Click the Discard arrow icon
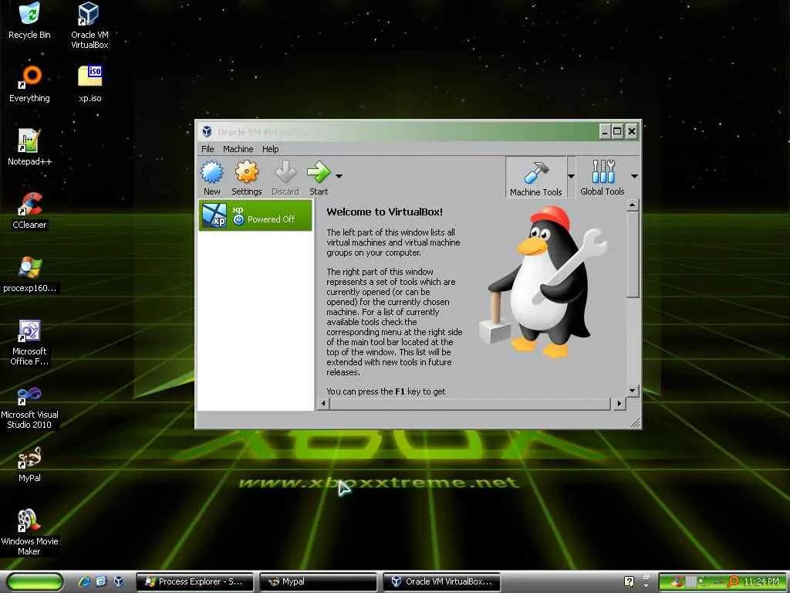The height and width of the screenshot is (593, 790). coord(285,172)
